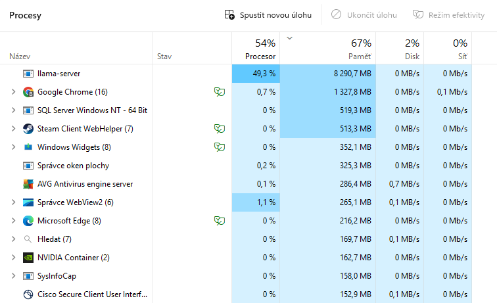Screen dimensions: 497x303
Task: Select the llama-server process name
Action: click(59, 74)
